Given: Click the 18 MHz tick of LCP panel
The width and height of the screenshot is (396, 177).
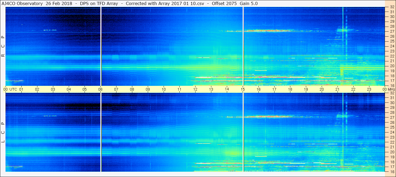Looking at the screenshot, I should click(x=392, y=162).
